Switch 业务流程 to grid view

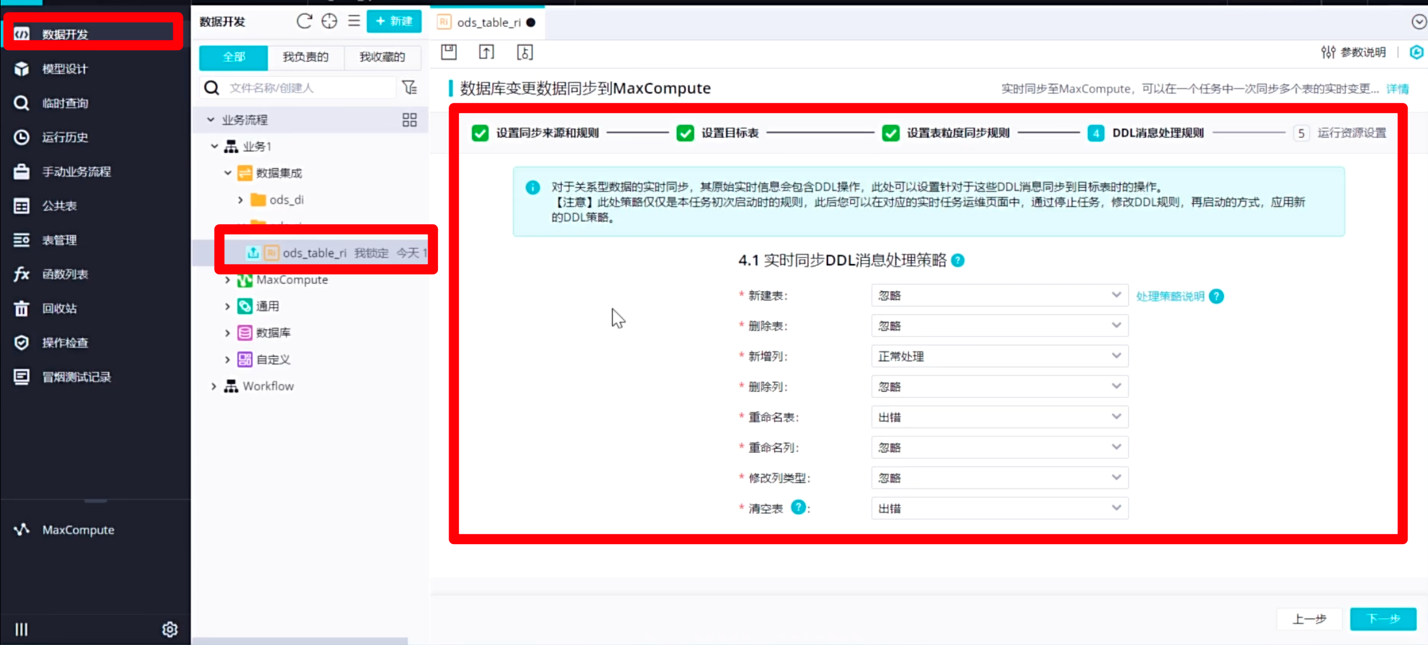pos(409,119)
